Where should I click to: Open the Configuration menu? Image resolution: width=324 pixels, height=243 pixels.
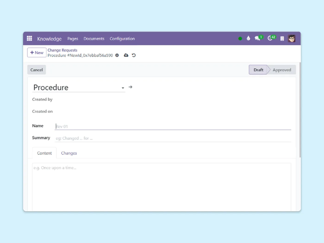[x=122, y=39]
